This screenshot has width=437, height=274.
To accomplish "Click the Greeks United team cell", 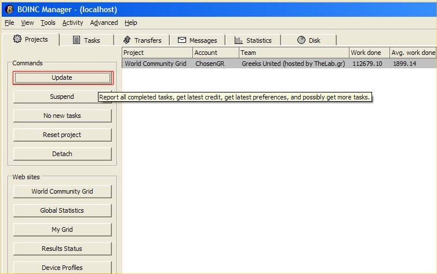I will [293, 64].
